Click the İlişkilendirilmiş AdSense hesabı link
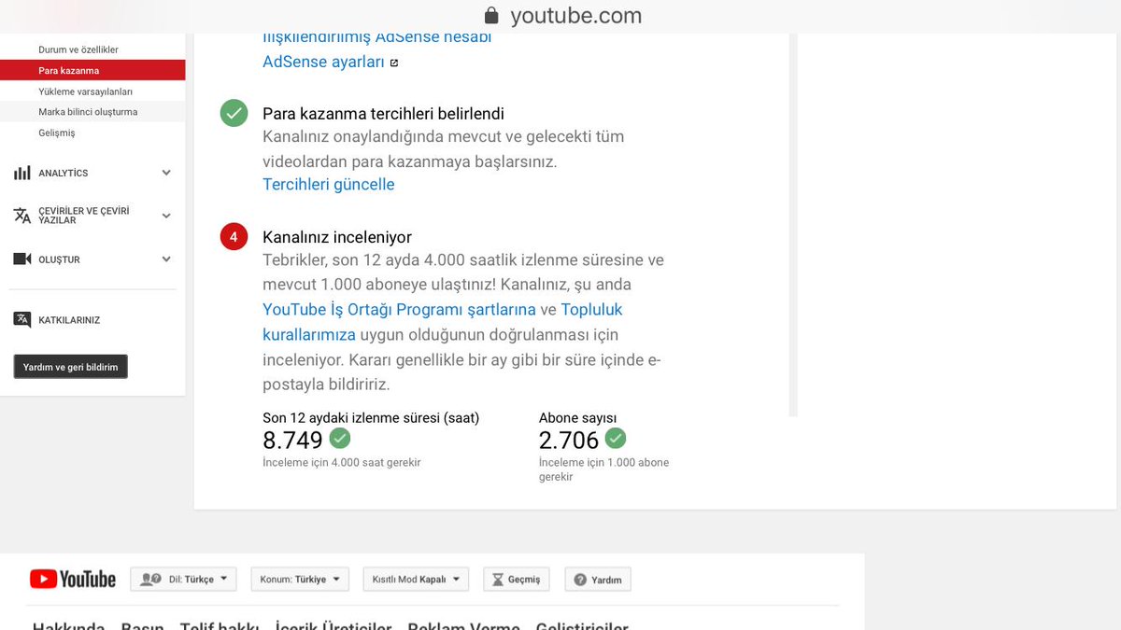This screenshot has height=630, width=1121. point(376,37)
